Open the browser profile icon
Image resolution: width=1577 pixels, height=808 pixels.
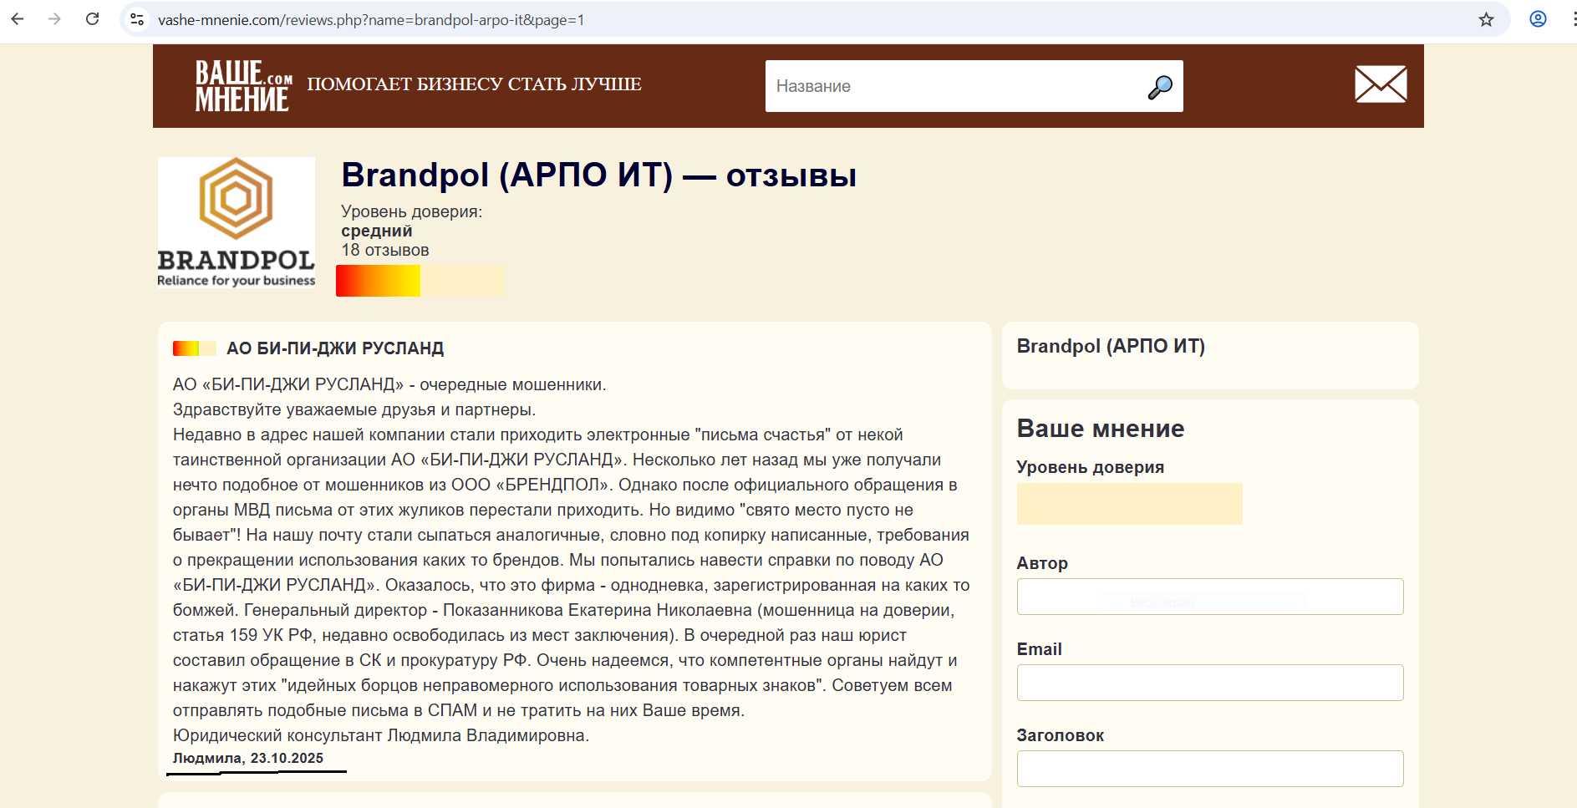pyautogui.click(x=1538, y=19)
